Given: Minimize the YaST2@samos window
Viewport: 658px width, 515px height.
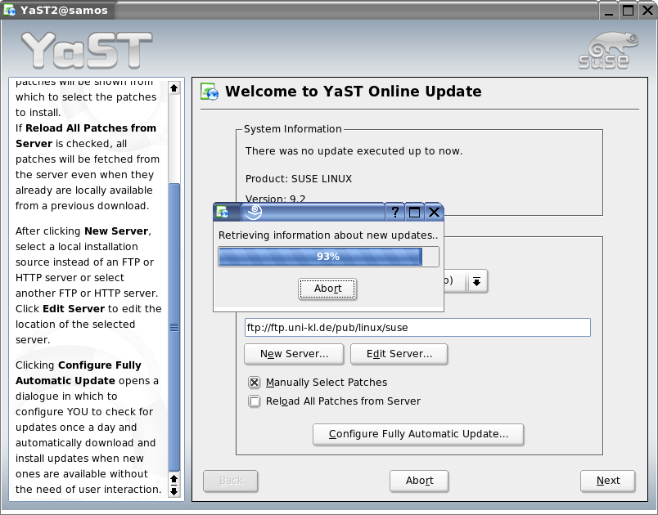Looking at the screenshot, I should (609, 11).
